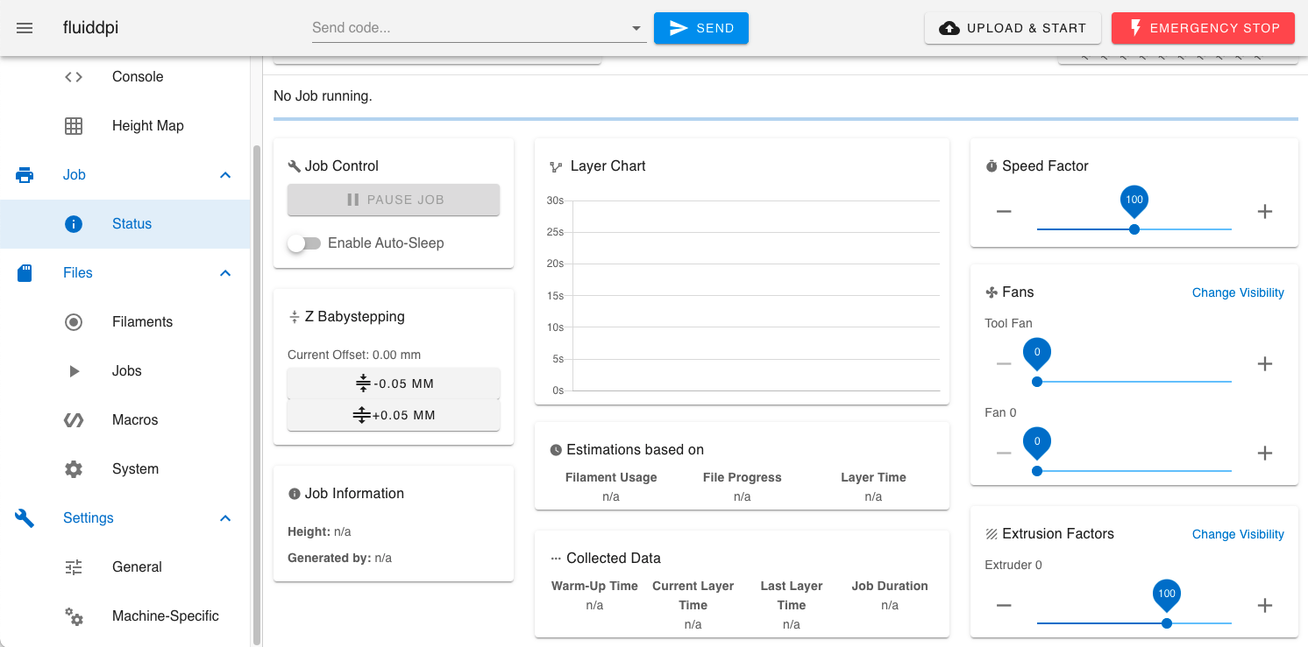Viewport: 1308px width, 647px height.
Task: Click the Job Information info icon
Action: (295, 494)
